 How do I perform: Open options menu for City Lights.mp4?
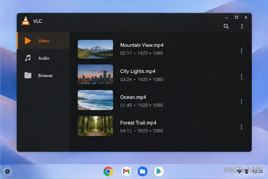241,77
